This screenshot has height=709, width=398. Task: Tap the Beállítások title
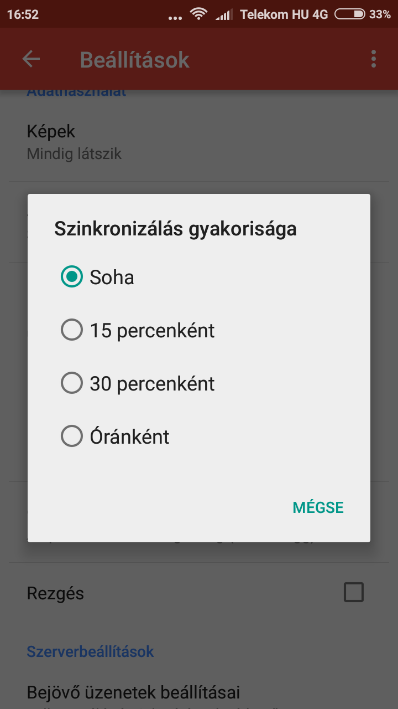click(x=134, y=60)
